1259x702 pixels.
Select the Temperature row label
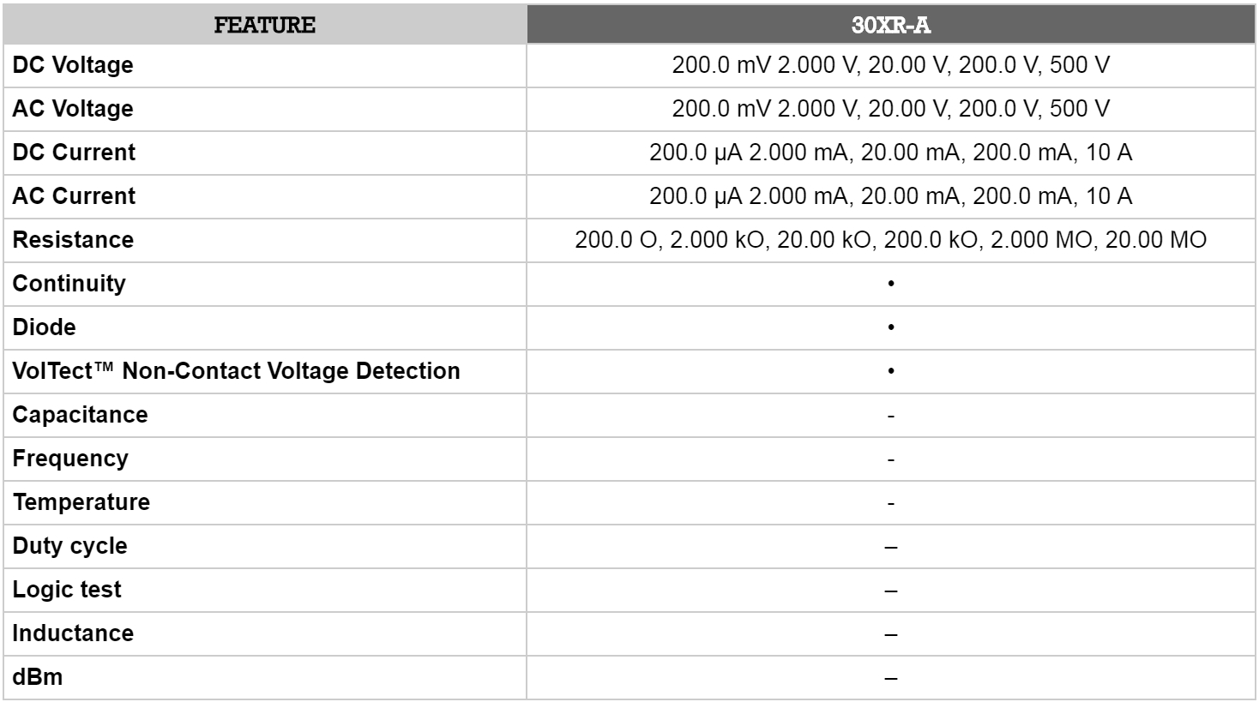[x=81, y=502]
